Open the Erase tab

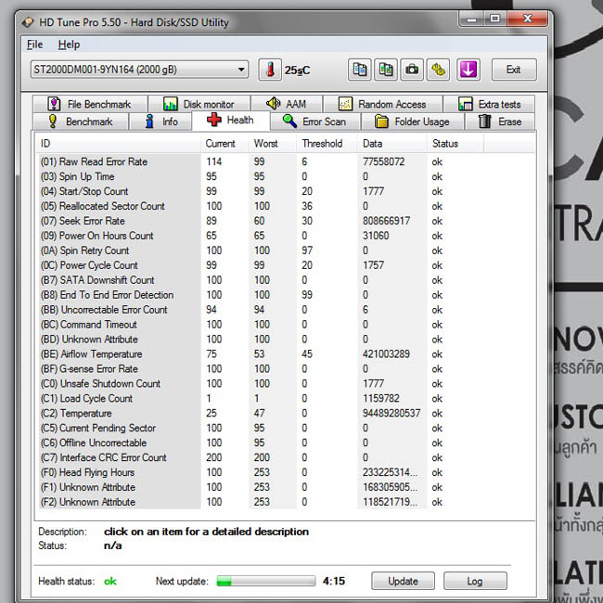tap(500, 122)
